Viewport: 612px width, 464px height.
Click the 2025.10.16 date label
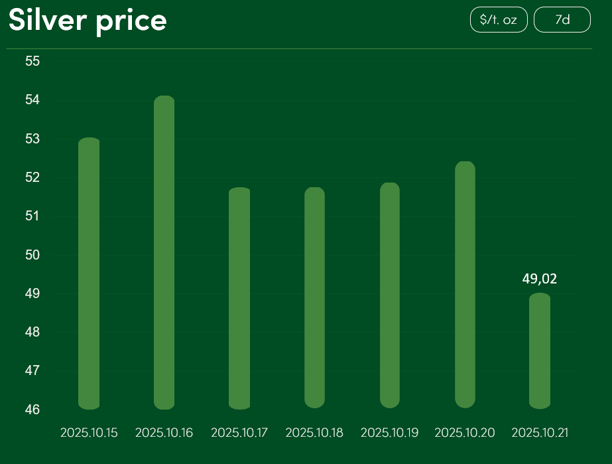coord(164,433)
